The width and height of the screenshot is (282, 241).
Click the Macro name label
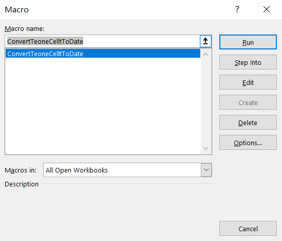click(x=25, y=29)
